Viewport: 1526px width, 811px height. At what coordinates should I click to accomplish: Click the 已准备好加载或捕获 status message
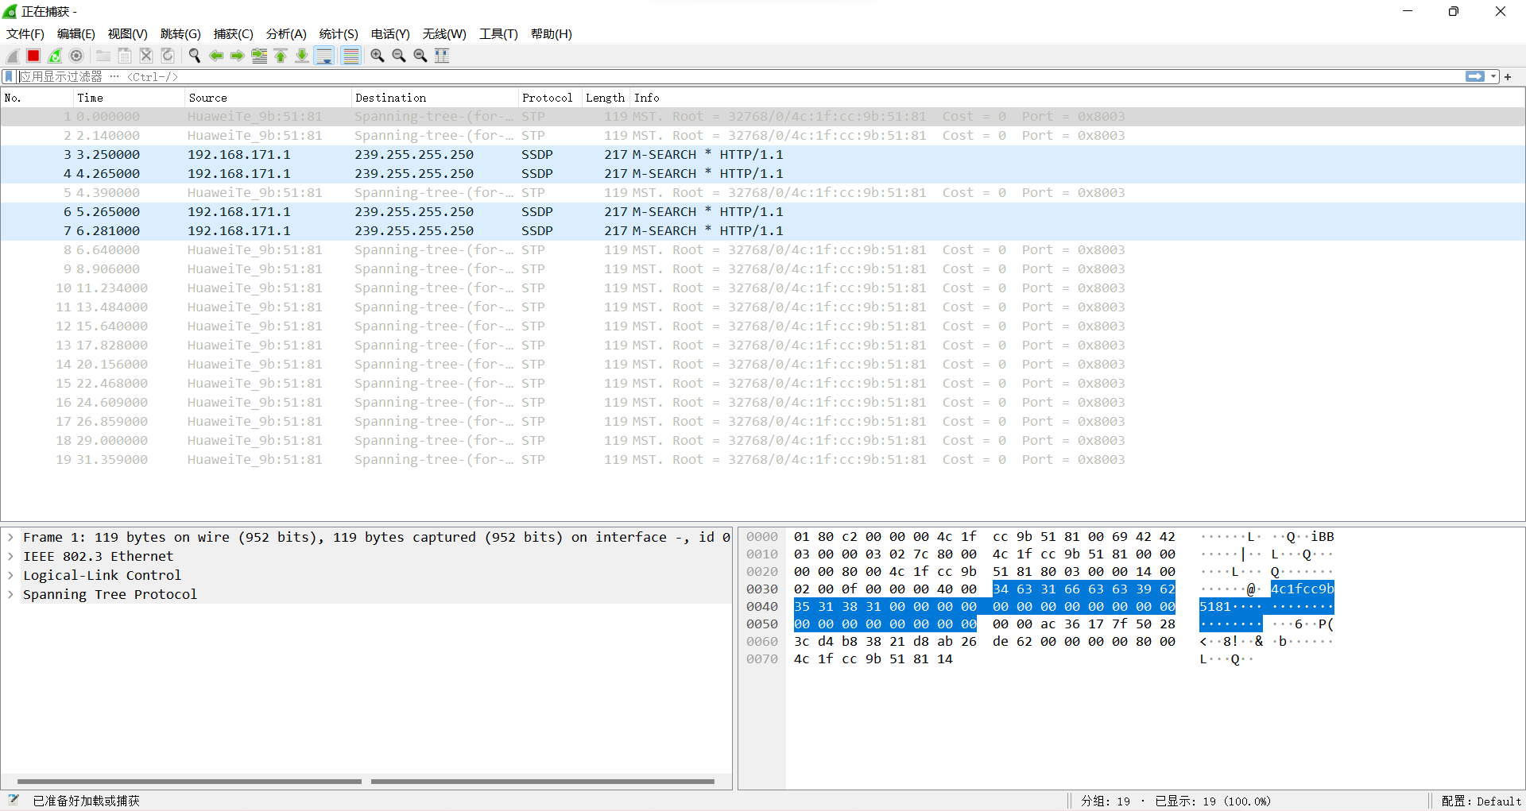pyautogui.click(x=86, y=801)
